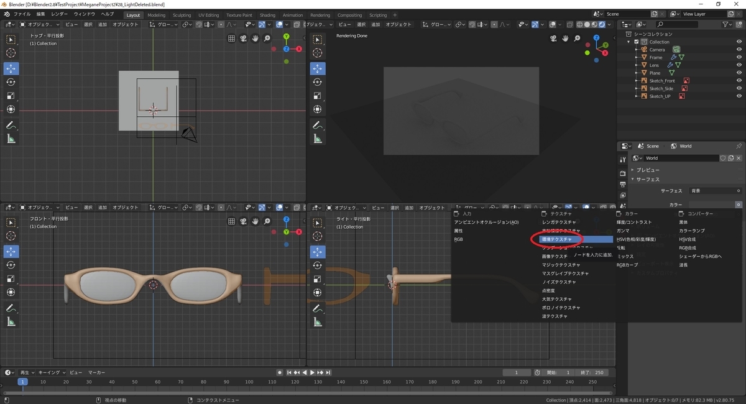Pick the Annotate pencil tool in top viewport
The width and height of the screenshot is (746, 404).
click(11, 125)
